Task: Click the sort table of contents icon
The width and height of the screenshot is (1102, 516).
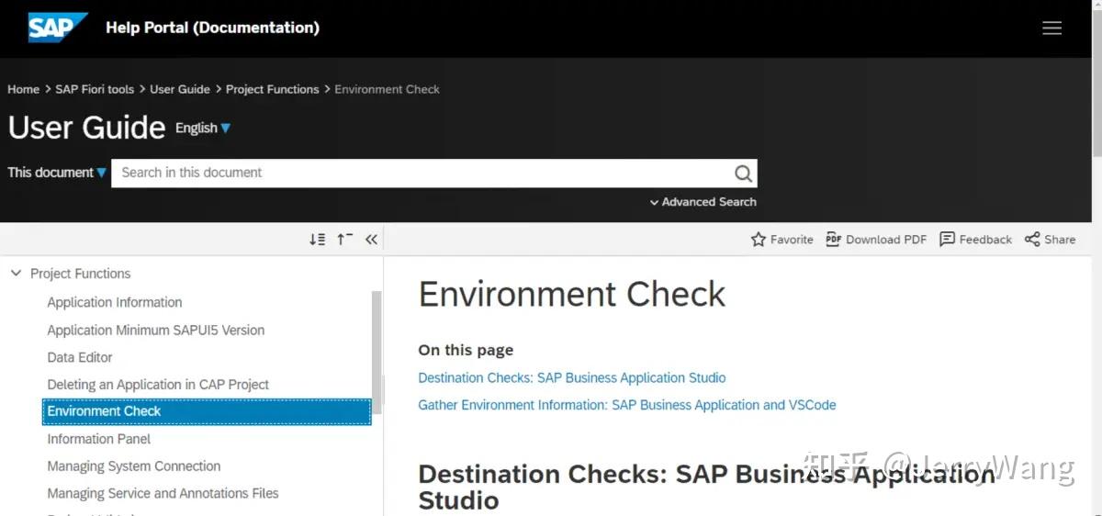Action: pos(317,239)
